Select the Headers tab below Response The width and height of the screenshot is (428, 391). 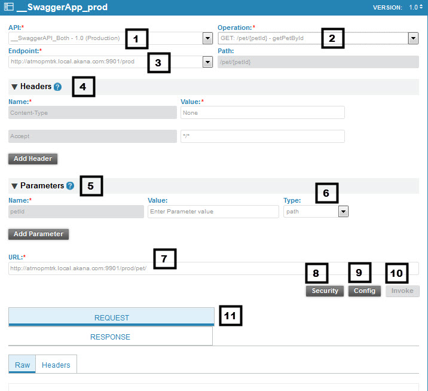[x=56, y=365]
